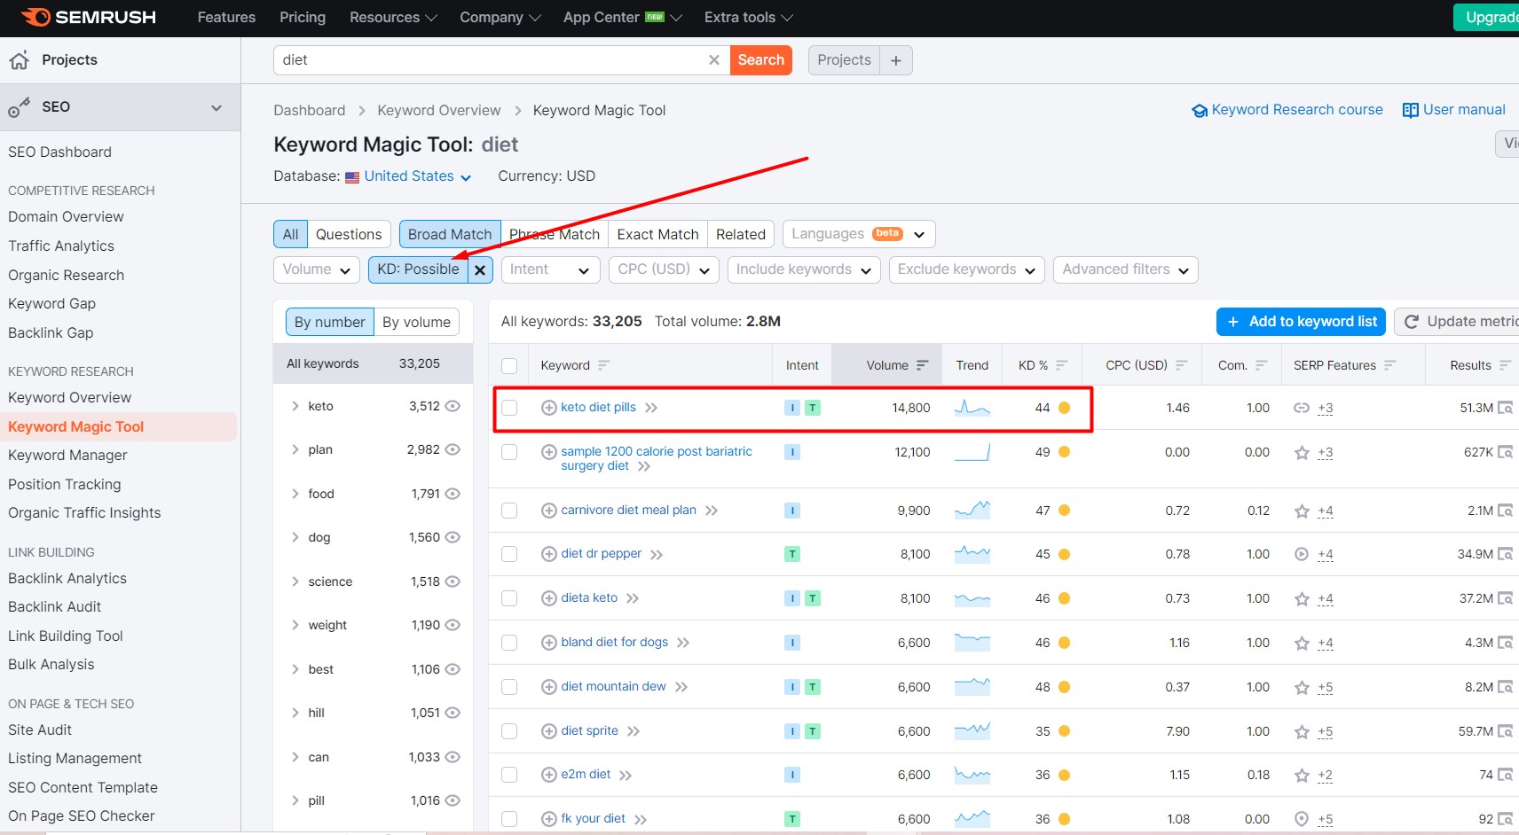Click KD yellow difficulty dot for keto diet pills
Viewport: 1519px width, 835px height.
(1065, 408)
